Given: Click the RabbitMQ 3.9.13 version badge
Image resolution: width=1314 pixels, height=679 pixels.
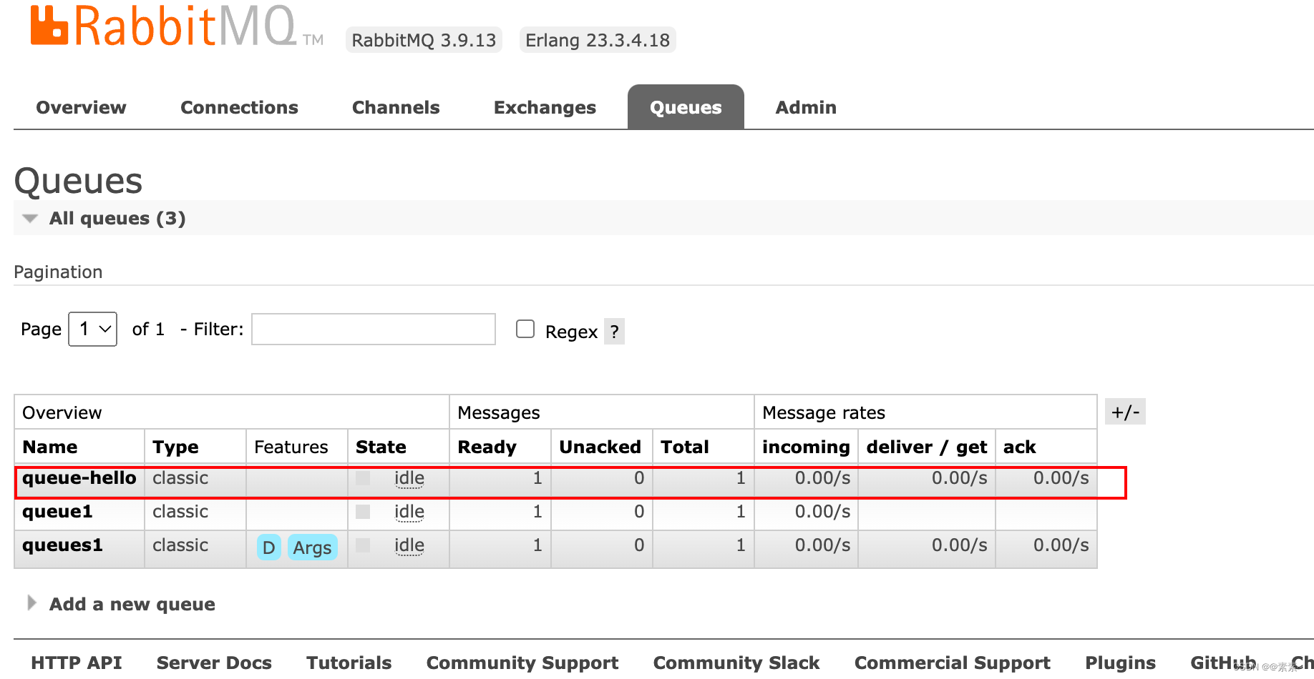Looking at the screenshot, I should click(424, 40).
